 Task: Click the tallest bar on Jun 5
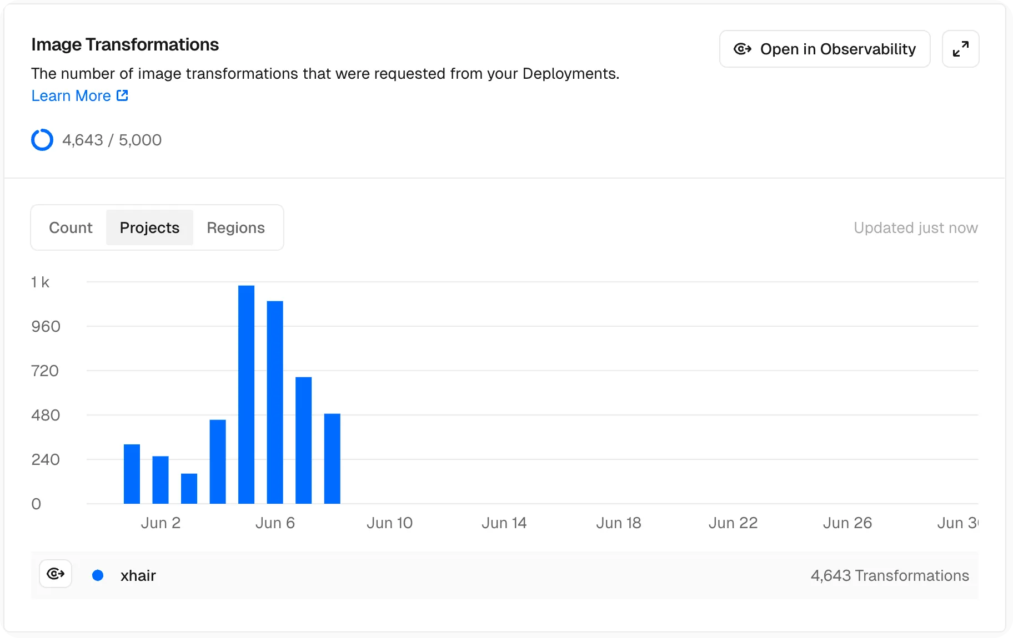point(246,394)
